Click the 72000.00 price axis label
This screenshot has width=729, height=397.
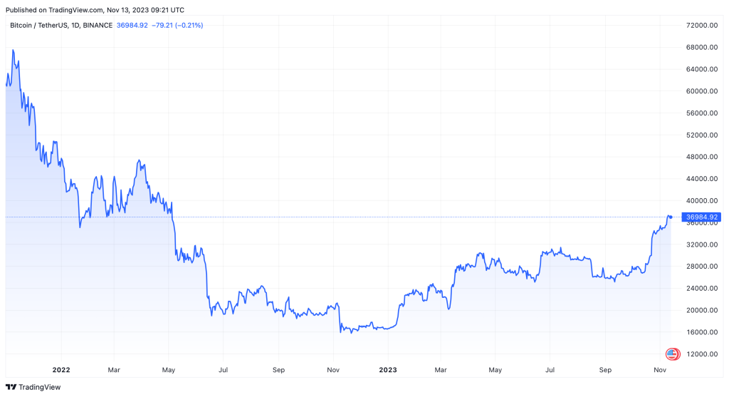click(701, 26)
